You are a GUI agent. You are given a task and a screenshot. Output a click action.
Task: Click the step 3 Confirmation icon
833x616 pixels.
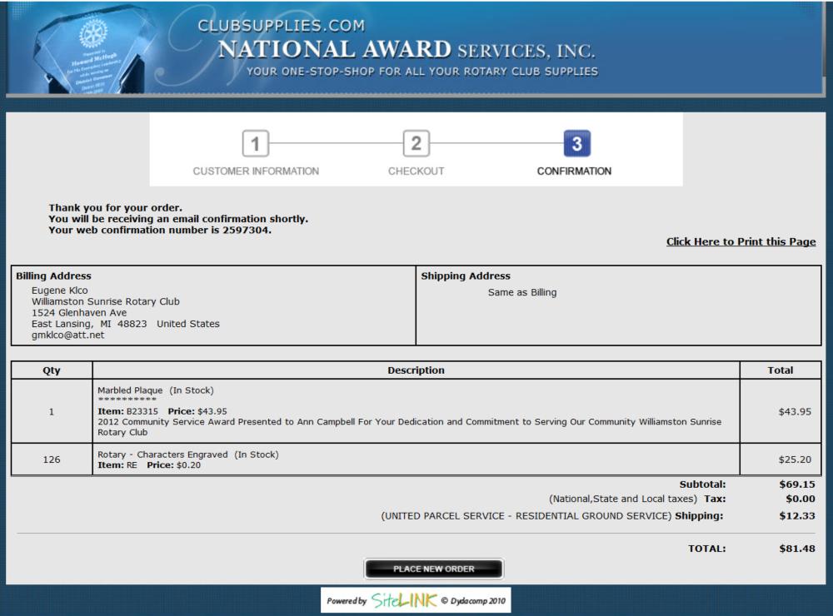click(x=577, y=143)
